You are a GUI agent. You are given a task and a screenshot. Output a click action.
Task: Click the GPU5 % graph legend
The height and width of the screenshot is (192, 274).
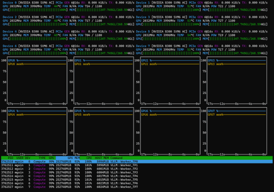tap(80, 111)
